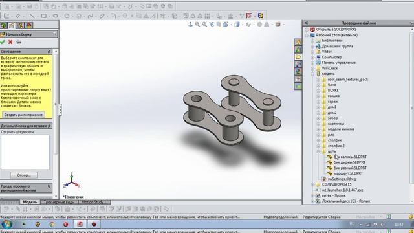Open the ConfigurationManager tab icon
Image resolution: width=414 pixels, height=233 pixels.
click(20, 25)
